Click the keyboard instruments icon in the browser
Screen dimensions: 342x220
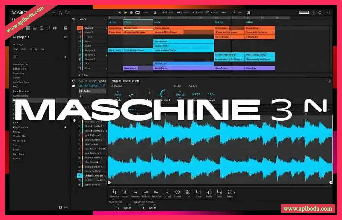(x=34, y=28)
